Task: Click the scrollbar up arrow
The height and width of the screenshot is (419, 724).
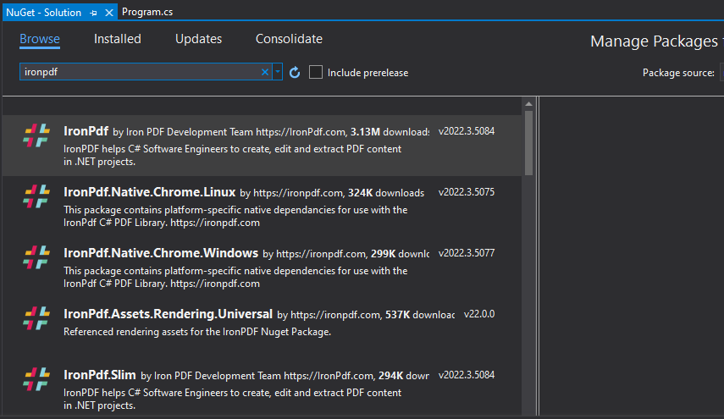Action: point(528,104)
